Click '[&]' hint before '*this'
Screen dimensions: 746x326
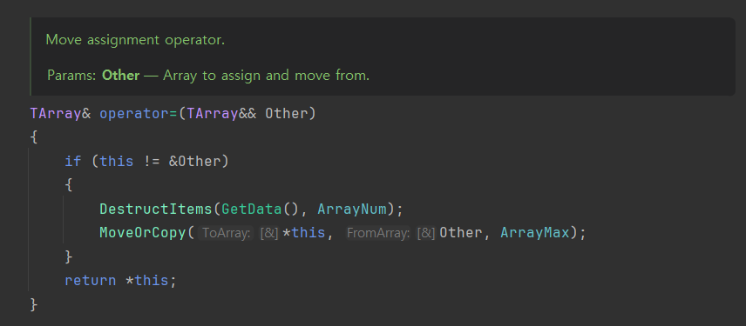click(x=268, y=233)
